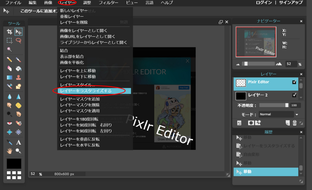
Task: Select the red Lasso tool
Action: click(19, 40)
